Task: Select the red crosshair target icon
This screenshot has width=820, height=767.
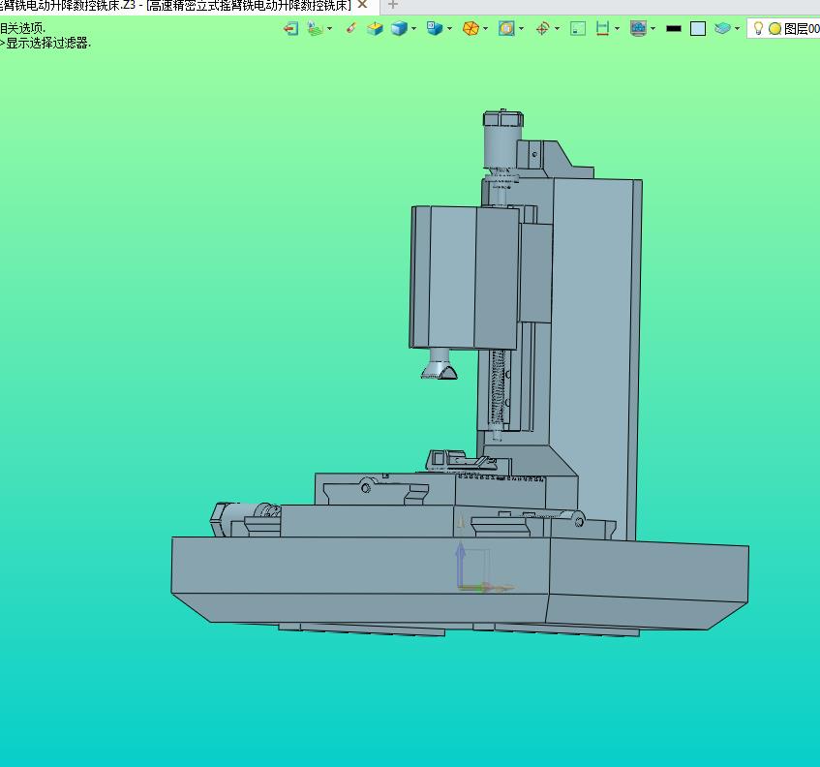Action: click(542, 29)
